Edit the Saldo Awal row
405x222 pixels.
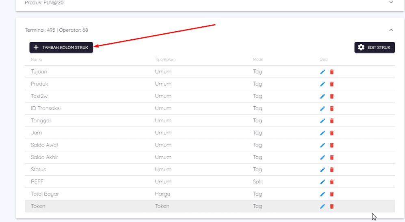point(323,145)
